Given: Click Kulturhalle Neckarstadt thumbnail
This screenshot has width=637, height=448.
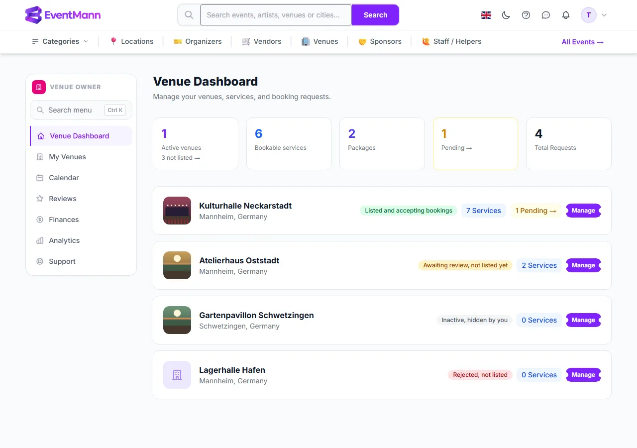Looking at the screenshot, I should (x=177, y=211).
